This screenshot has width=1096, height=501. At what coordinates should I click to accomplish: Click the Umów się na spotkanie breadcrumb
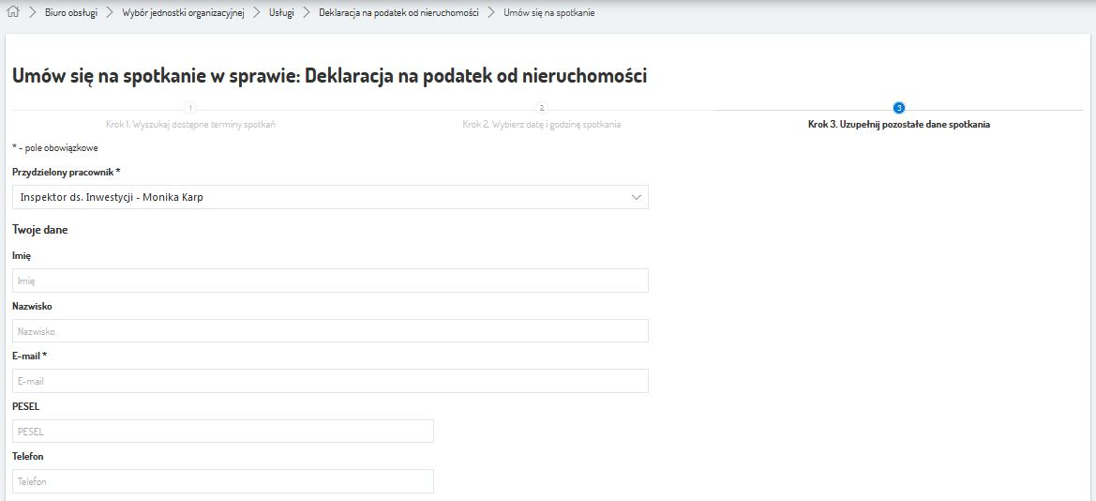point(548,13)
